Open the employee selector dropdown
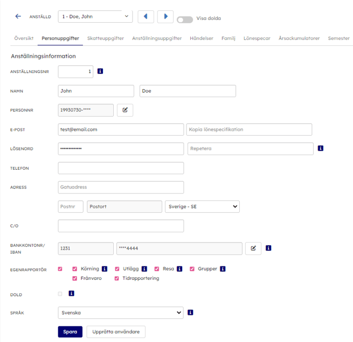Screen dimensions: 353x342 95,17
